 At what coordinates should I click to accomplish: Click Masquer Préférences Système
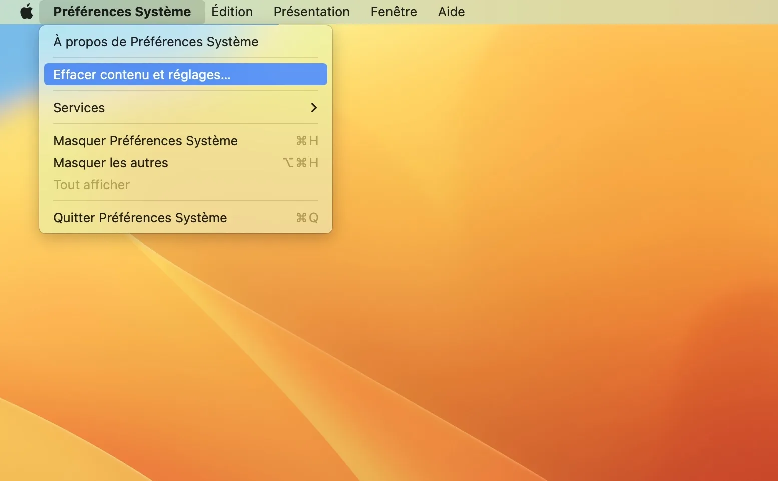coord(145,141)
